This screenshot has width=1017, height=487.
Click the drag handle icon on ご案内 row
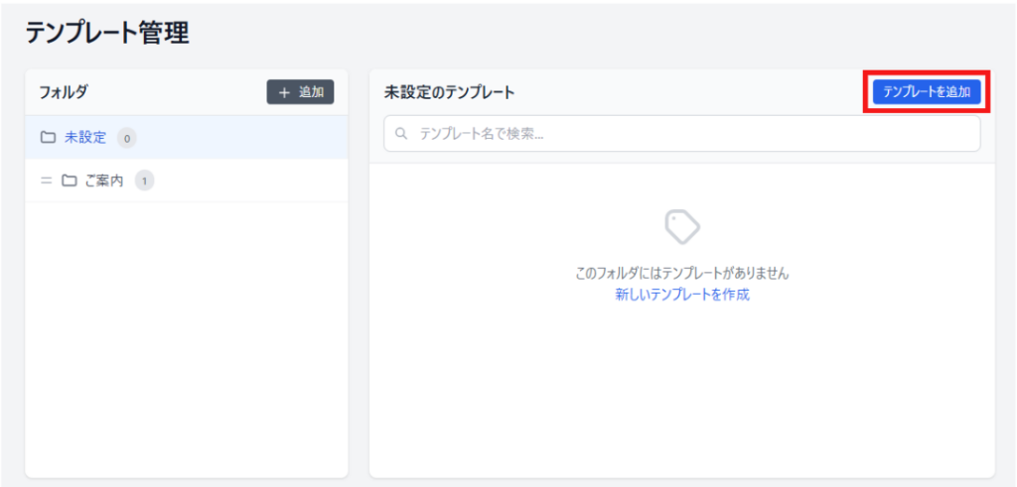coord(46,181)
